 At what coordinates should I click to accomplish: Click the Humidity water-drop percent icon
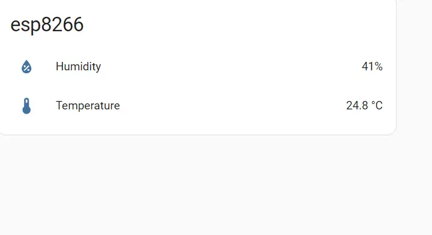coord(26,67)
